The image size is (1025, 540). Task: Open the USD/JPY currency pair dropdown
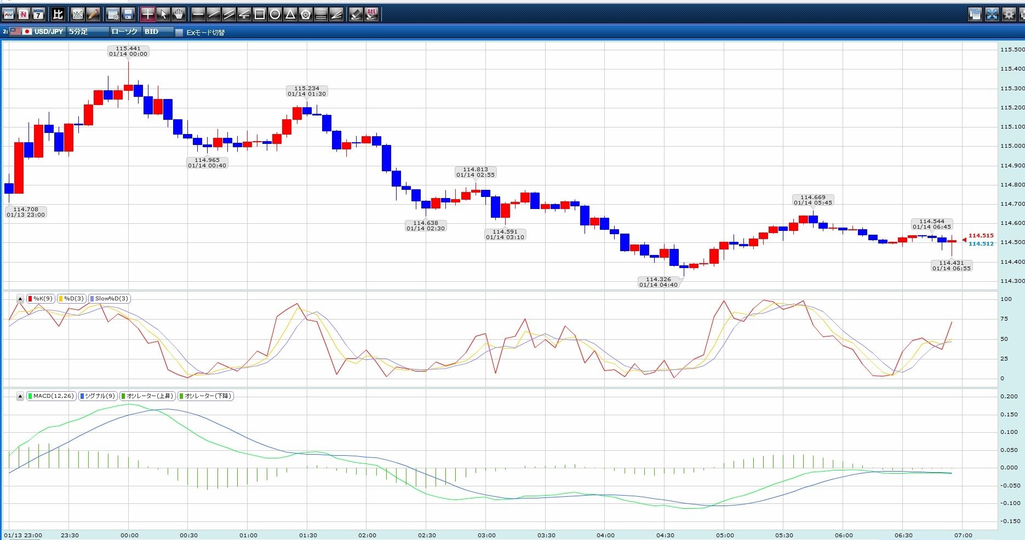[37, 32]
